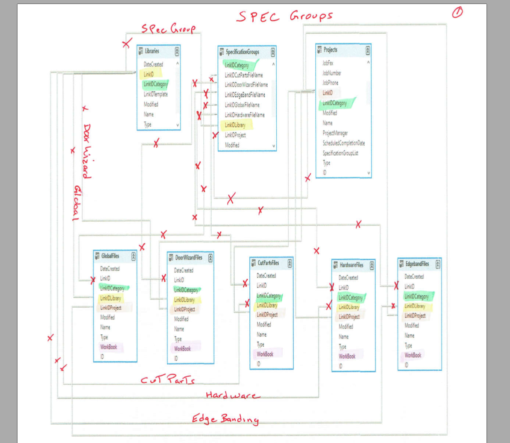Click scroll down arrow in SpecificationGroups table
The width and height of the screenshot is (510, 443).
coord(274,146)
